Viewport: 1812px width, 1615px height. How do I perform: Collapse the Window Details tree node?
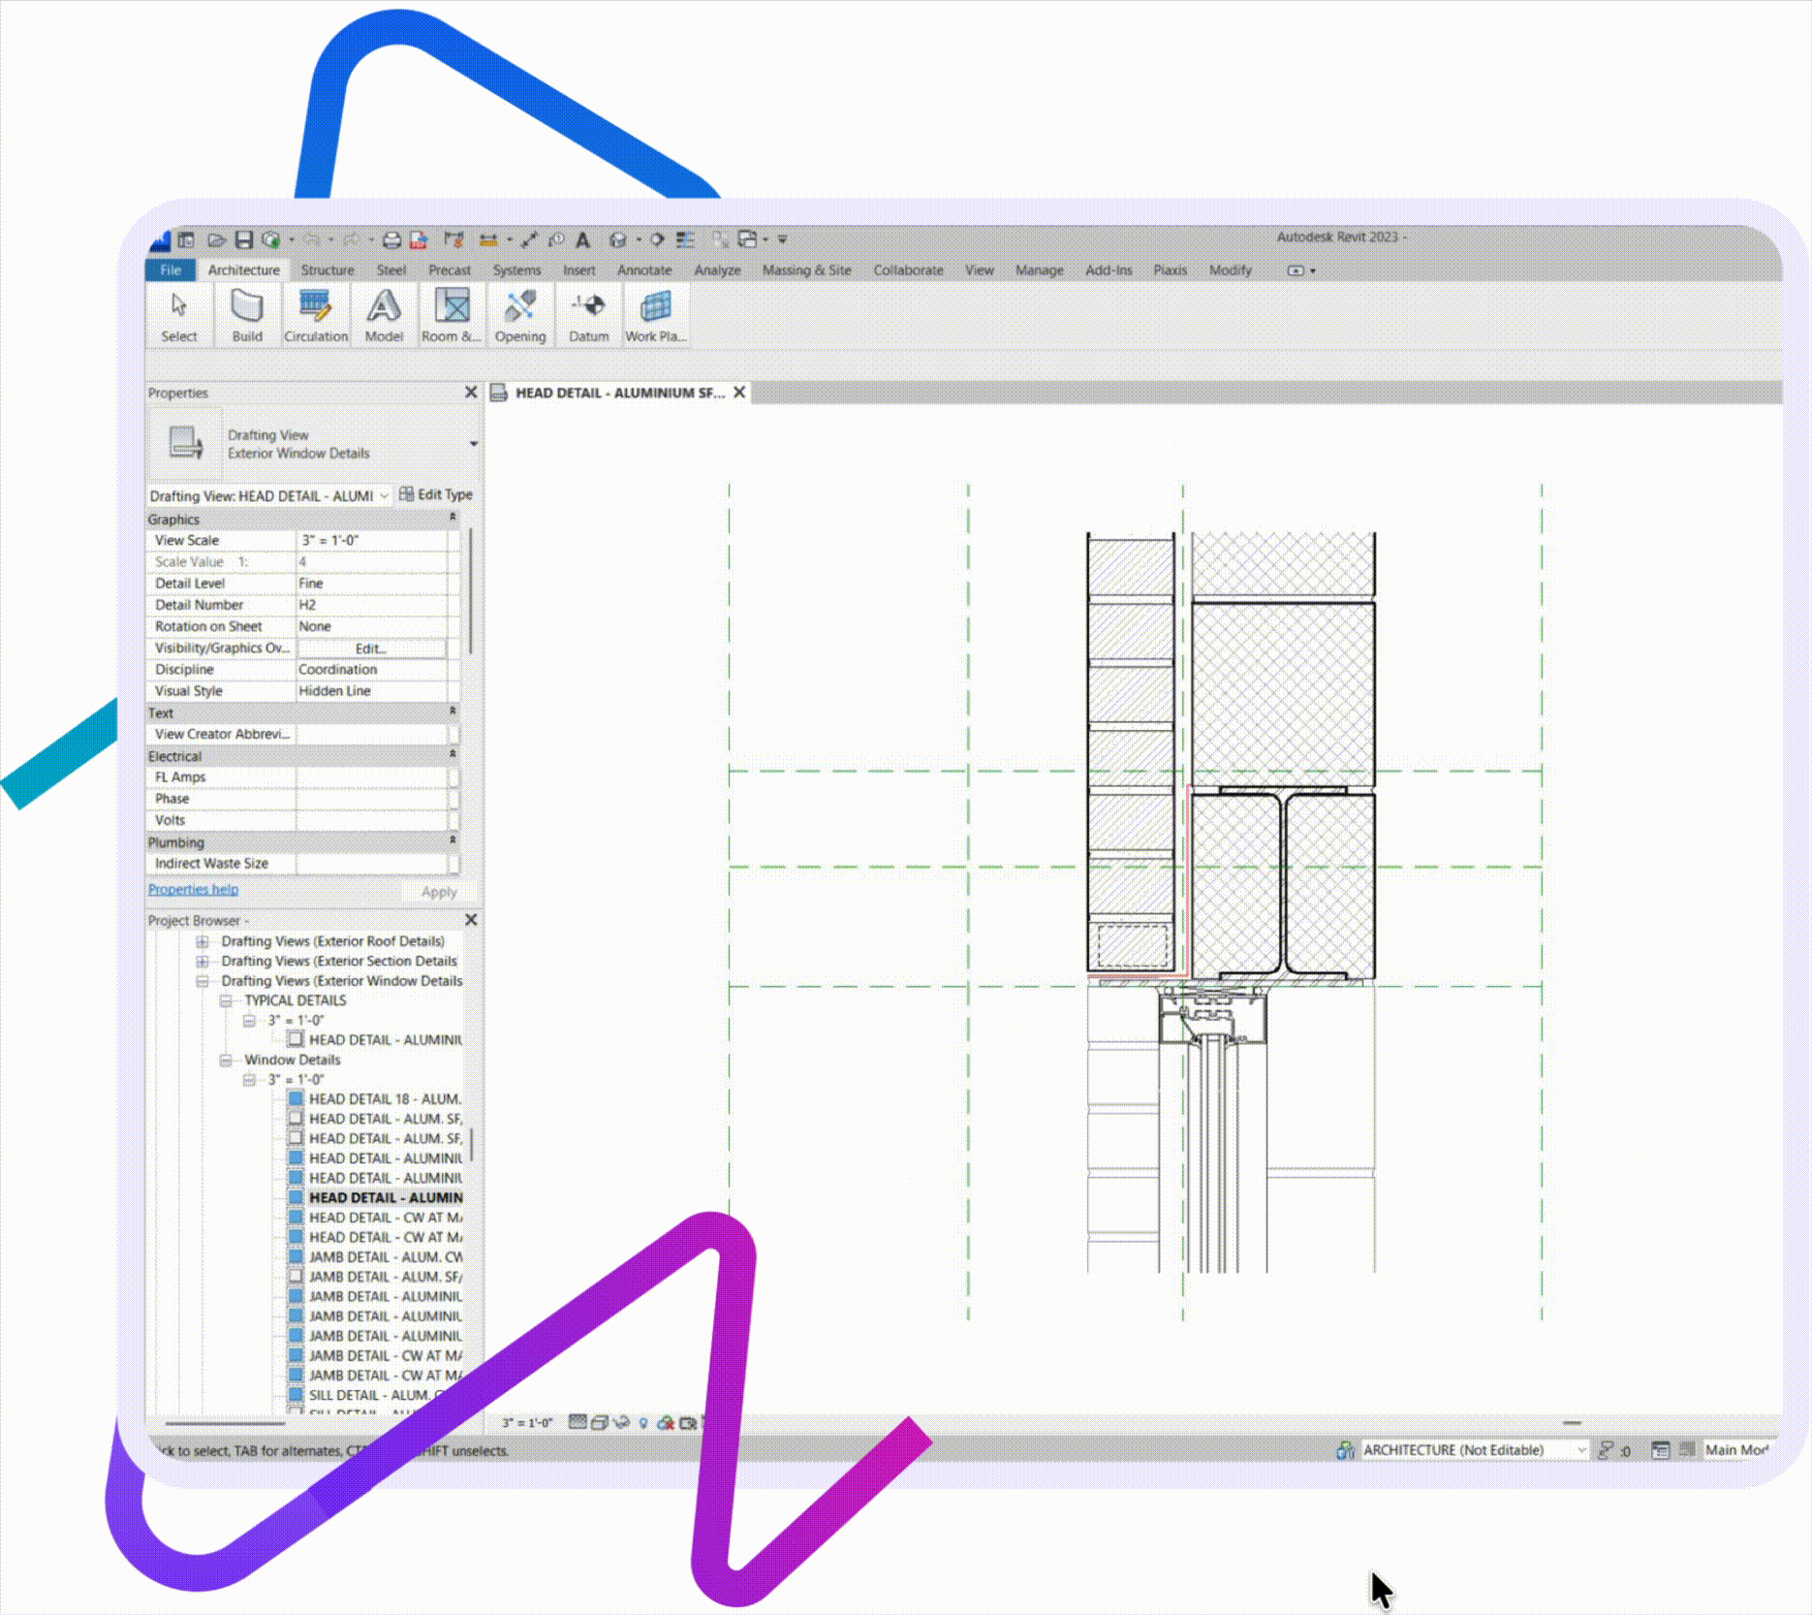click(x=226, y=1060)
